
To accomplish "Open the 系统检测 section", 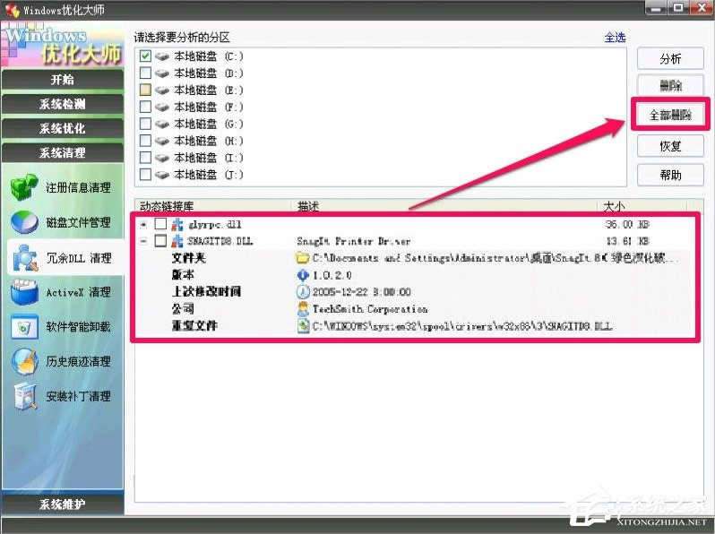I will [63, 105].
